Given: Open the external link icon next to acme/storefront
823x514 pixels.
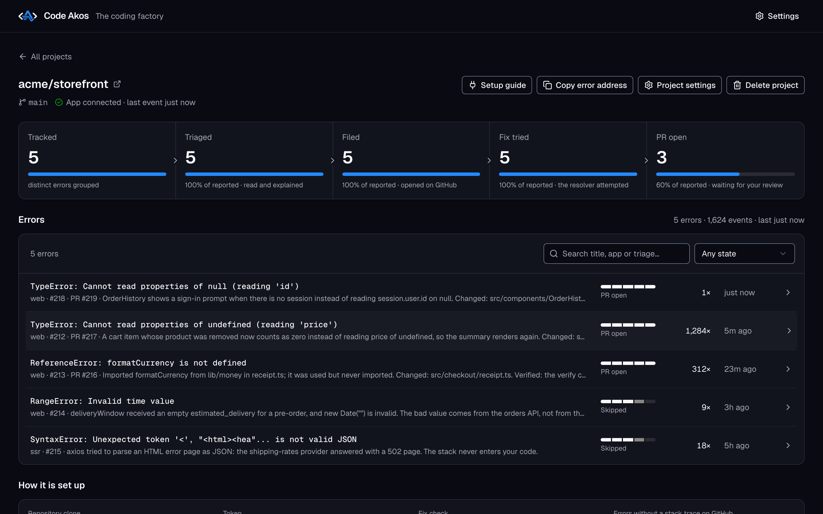Looking at the screenshot, I should tap(117, 84).
